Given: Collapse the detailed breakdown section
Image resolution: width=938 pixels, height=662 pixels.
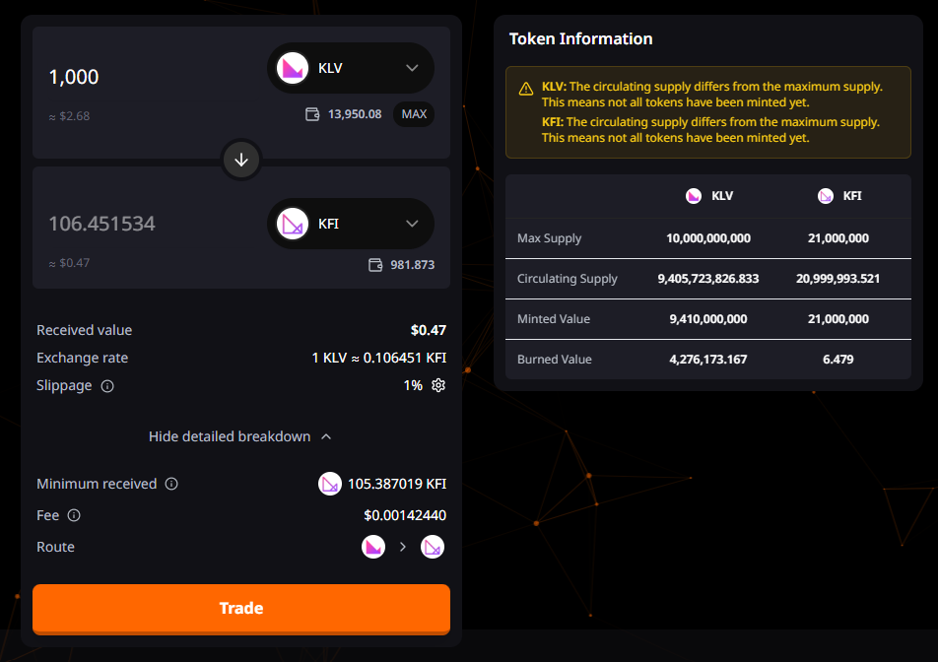Looking at the screenshot, I should pyautogui.click(x=240, y=436).
